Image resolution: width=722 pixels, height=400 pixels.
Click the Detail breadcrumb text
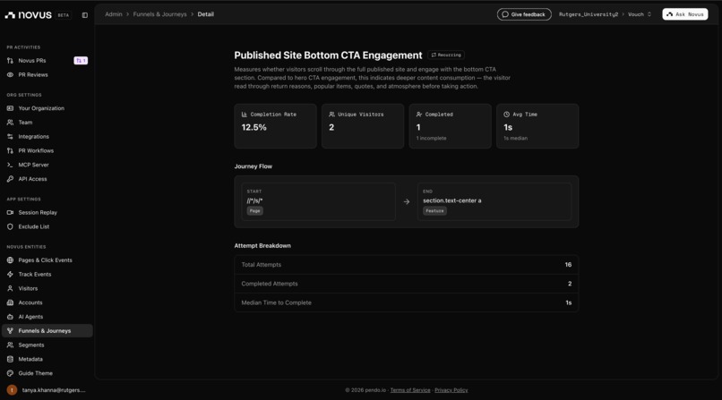[206, 14]
